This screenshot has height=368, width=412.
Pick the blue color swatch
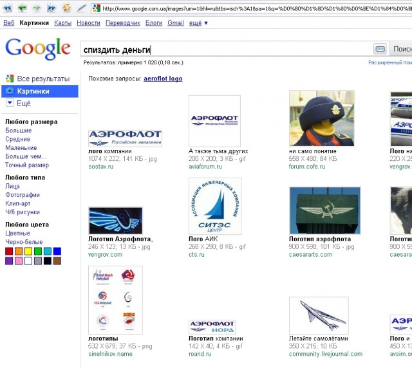(57, 252)
